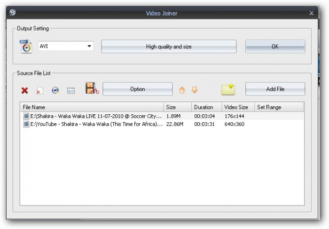Viewport: 329px width, 229px height.
Task: Click the Video Joiner title bar app icon
Action: (13, 13)
